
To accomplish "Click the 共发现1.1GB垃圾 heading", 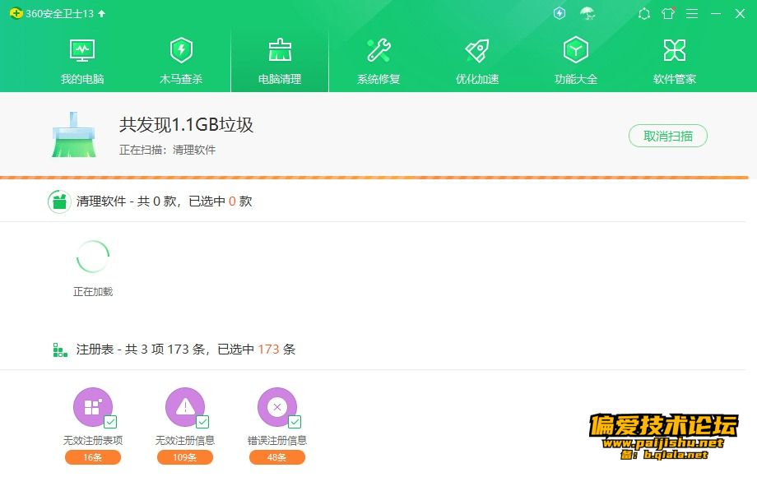I will tap(186, 125).
